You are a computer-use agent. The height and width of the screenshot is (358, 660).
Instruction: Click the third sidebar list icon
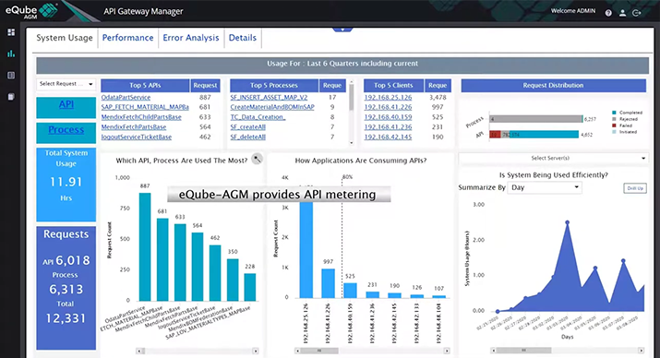tap(11, 76)
